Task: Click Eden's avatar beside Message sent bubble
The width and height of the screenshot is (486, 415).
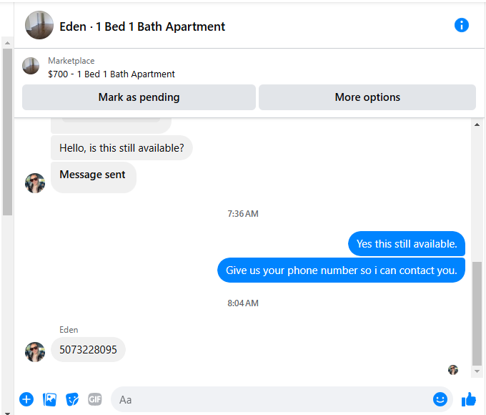Action: [35, 183]
